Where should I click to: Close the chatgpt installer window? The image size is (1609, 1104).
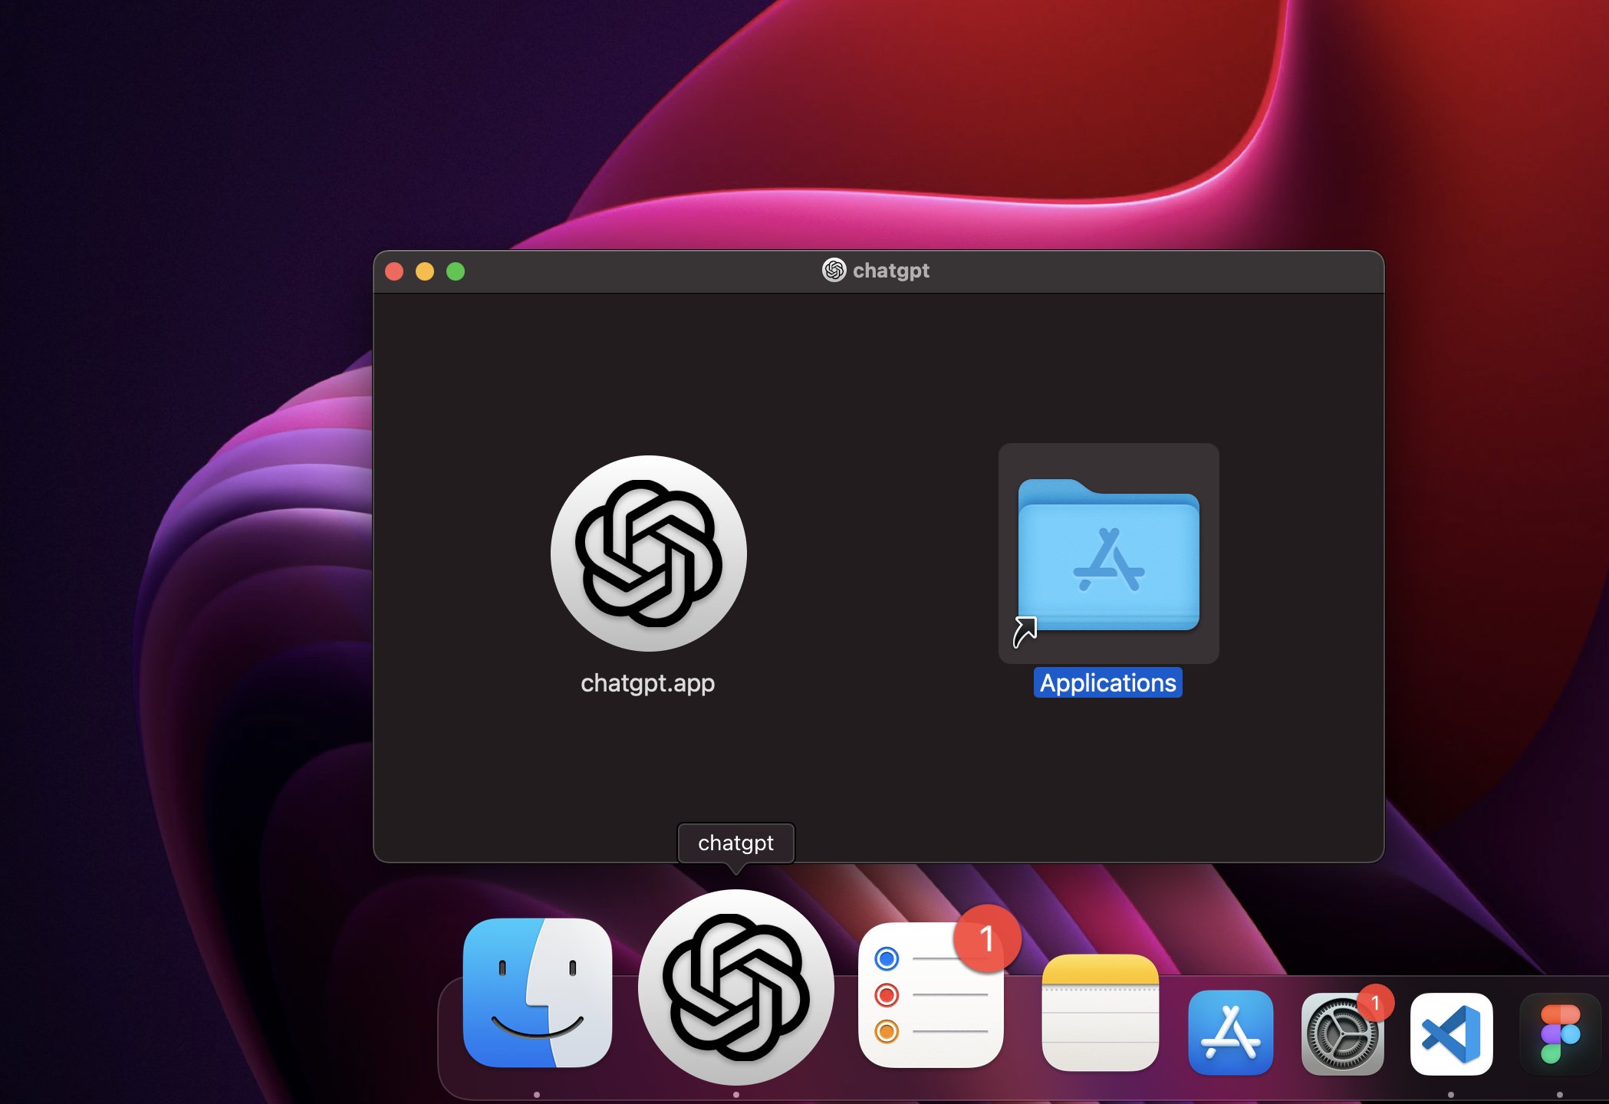click(x=394, y=271)
